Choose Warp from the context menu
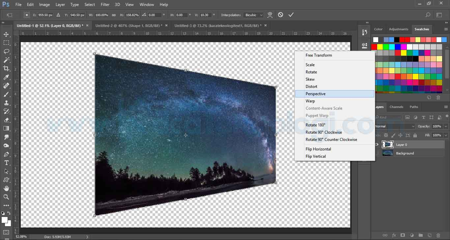 click(335, 101)
